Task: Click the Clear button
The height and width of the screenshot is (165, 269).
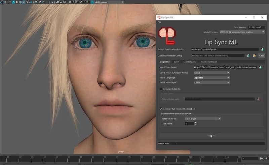Action: [x=262, y=55]
